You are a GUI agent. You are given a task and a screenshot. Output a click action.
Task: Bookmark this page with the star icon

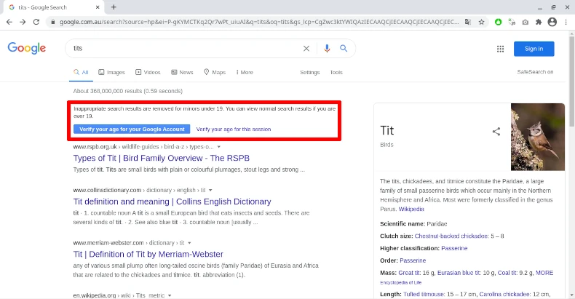tap(482, 22)
